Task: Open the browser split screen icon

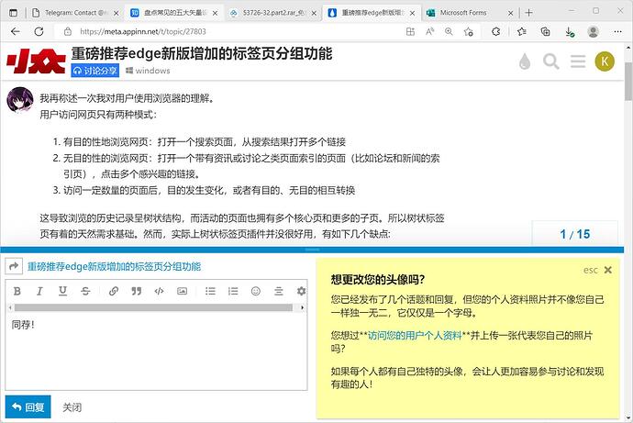Action: [410, 31]
